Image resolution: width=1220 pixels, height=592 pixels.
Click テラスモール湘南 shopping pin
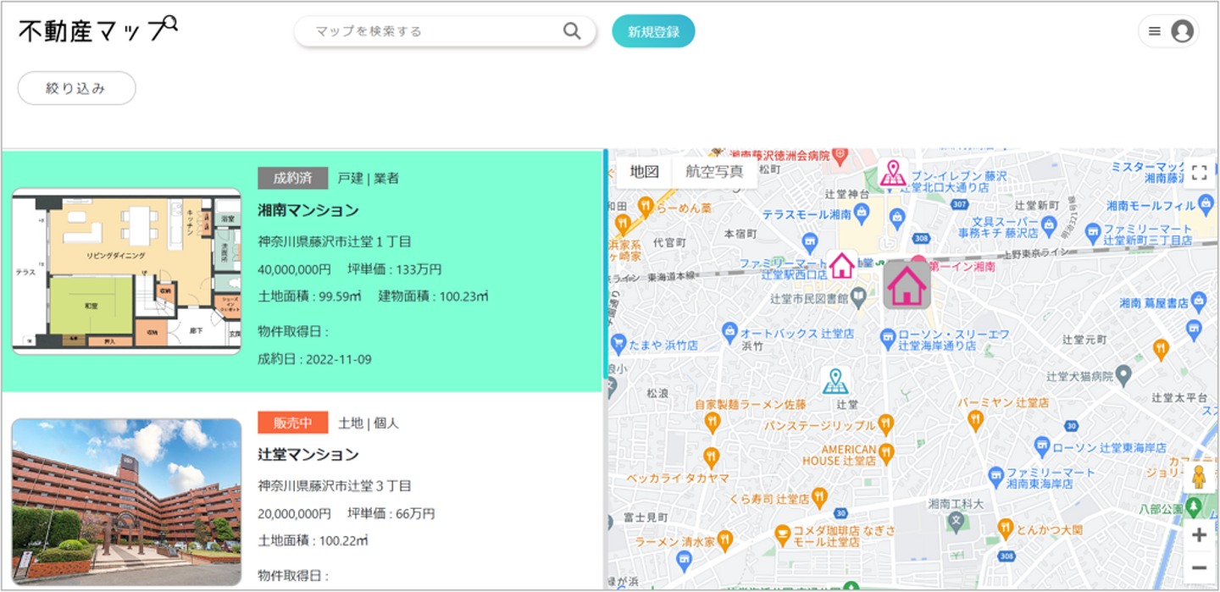tap(862, 213)
